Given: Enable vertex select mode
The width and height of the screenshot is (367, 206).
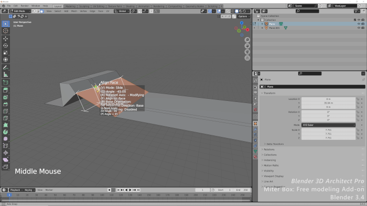Looking at the screenshot, I should pos(34,11).
